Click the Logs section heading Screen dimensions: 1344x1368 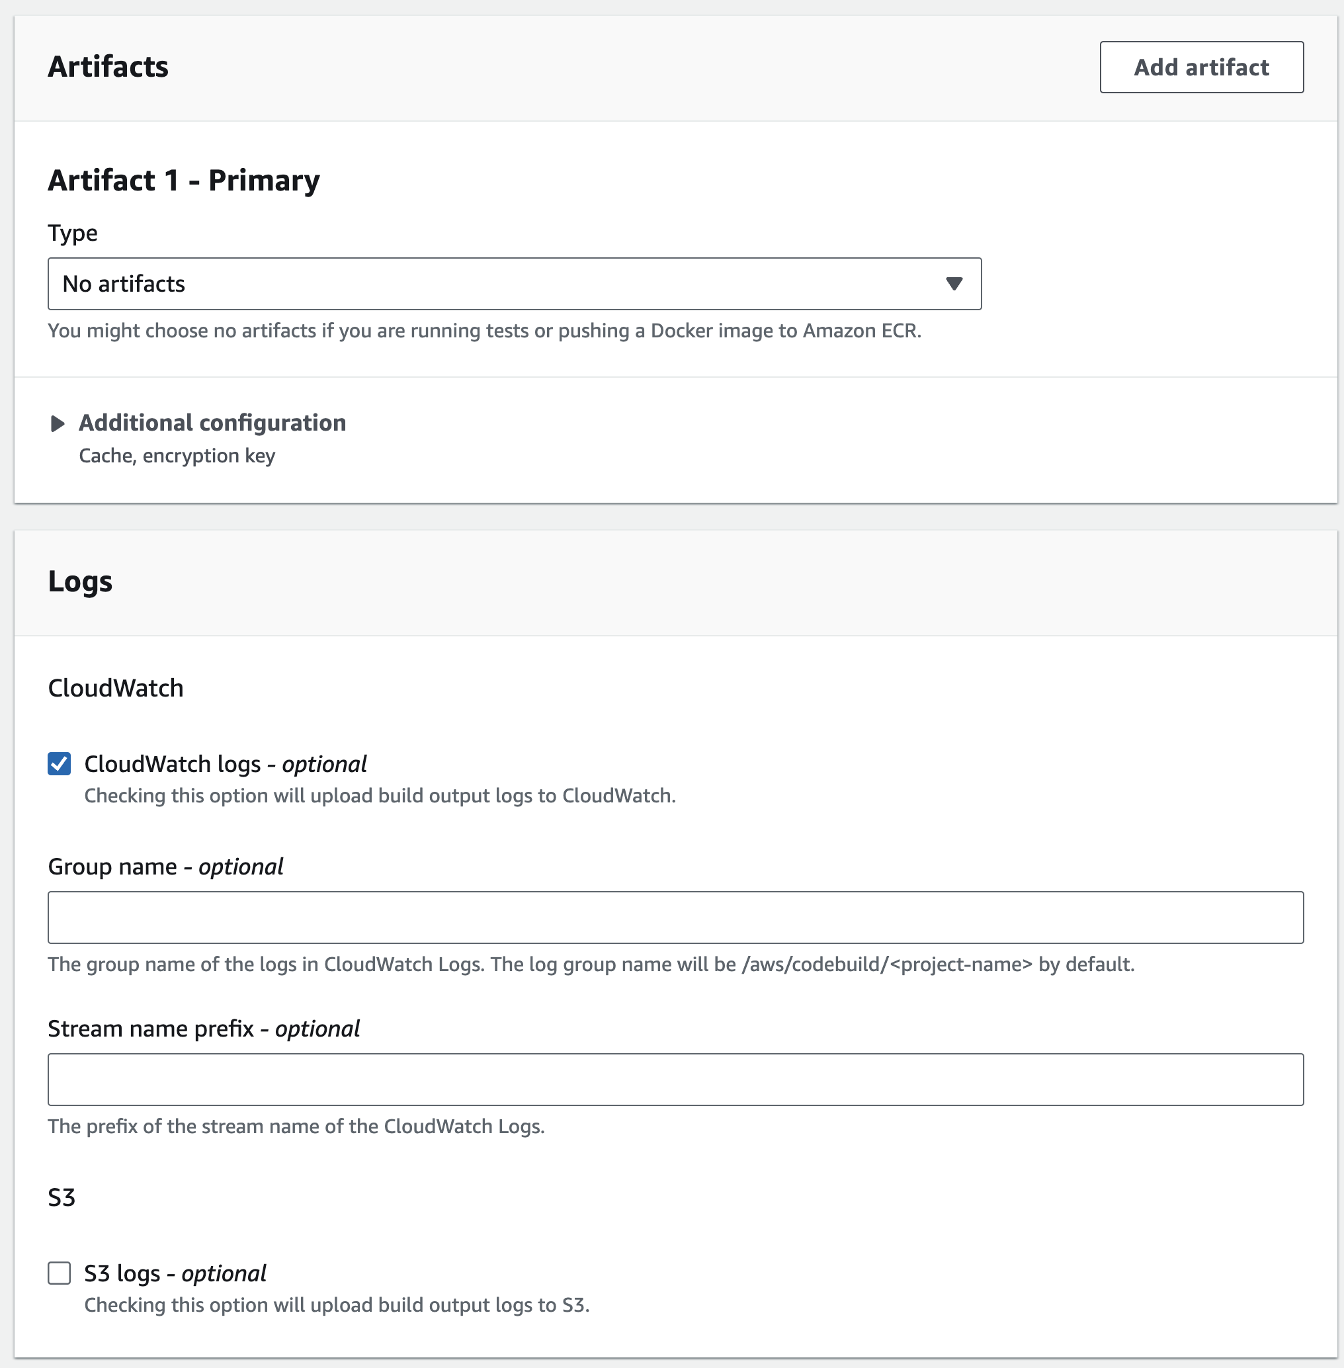(81, 581)
